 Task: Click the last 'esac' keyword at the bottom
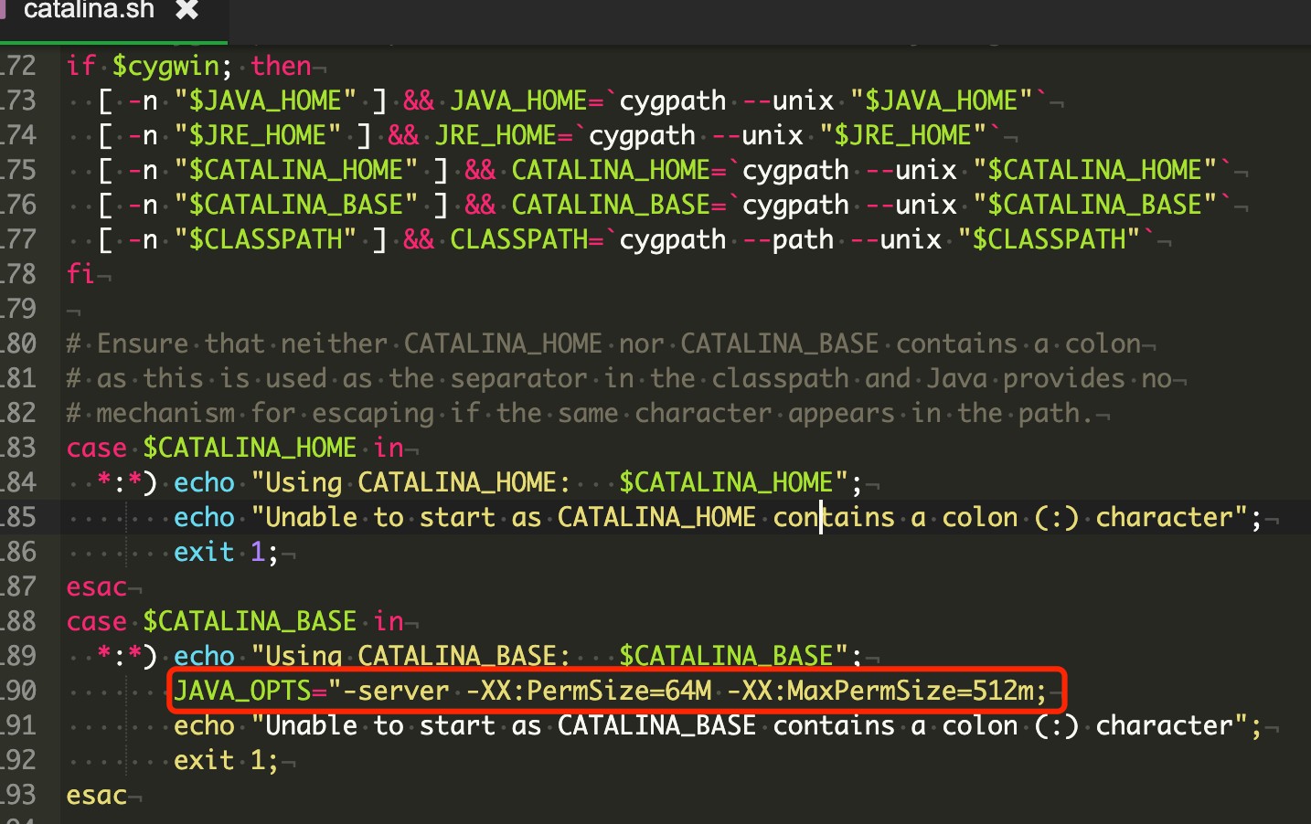(96, 795)
